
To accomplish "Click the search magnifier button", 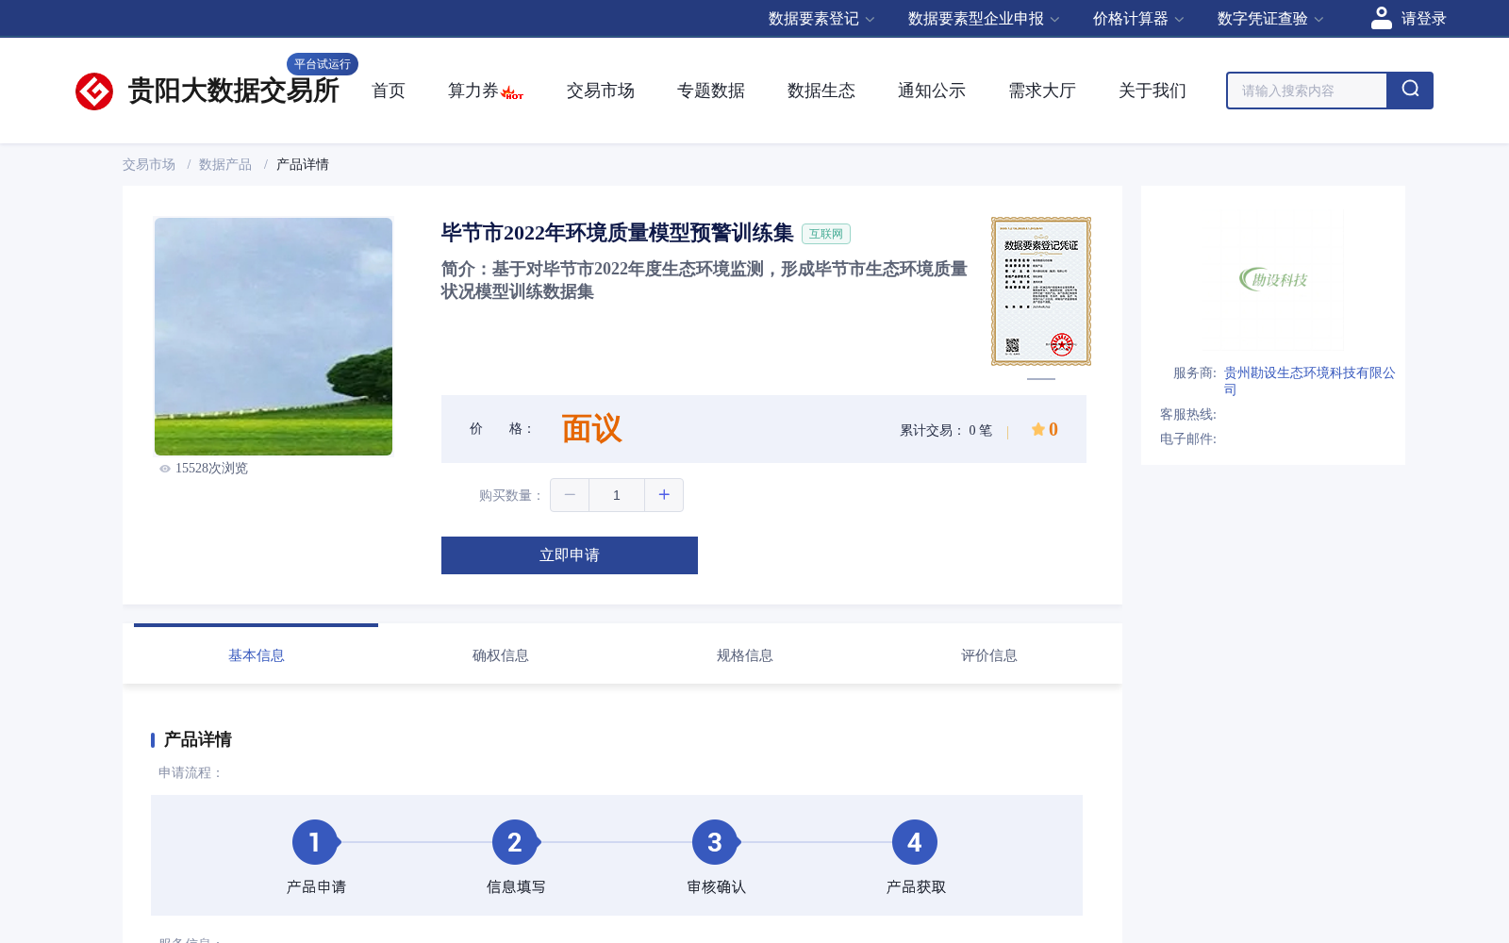I will coord(1410,91).
